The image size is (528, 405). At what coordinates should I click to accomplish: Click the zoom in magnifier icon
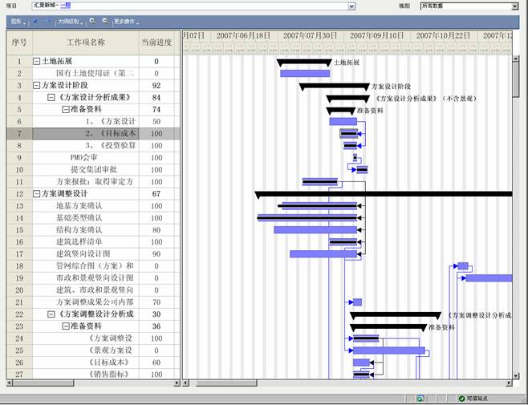tap(92, 21)
